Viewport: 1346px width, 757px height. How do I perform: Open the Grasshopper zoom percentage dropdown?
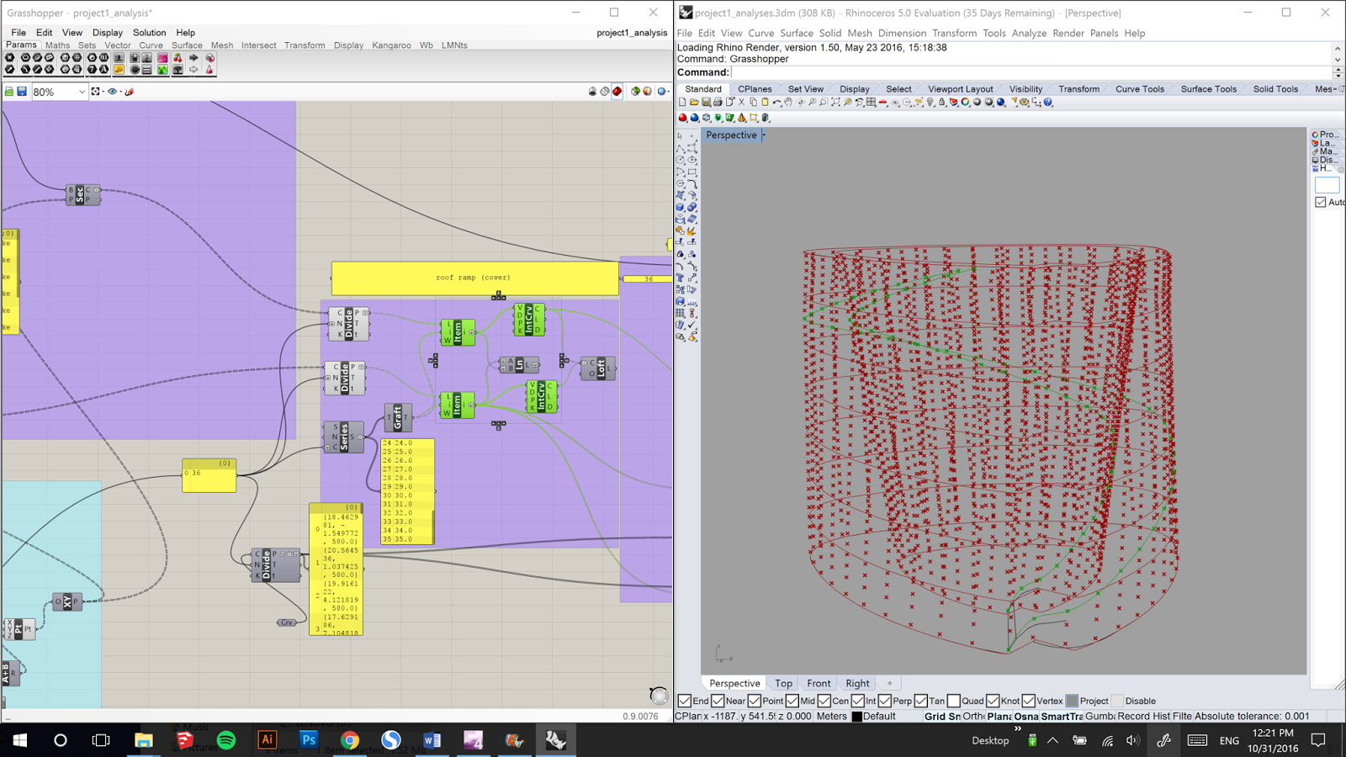[x=81, y=92]
